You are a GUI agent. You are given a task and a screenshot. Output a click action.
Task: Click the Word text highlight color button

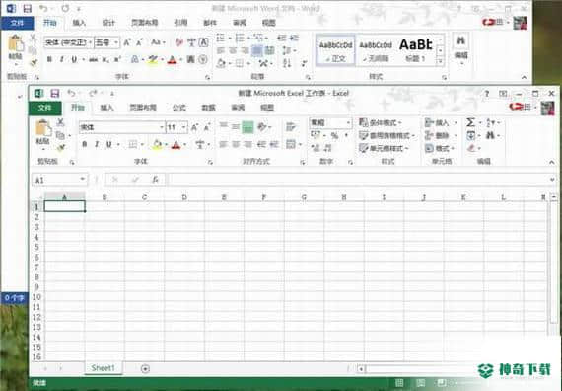coord(153,59)
